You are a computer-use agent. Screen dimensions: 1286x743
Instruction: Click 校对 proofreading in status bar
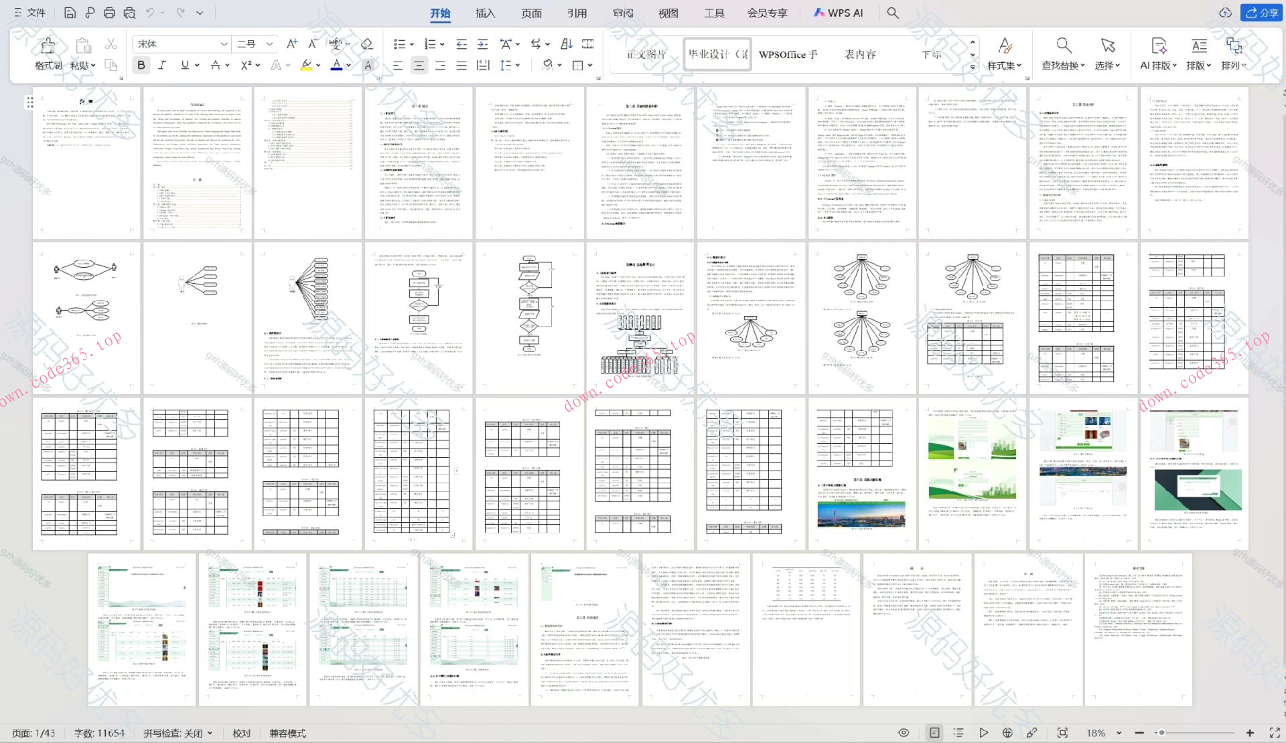pyautogui.click(x=241, y=733)
